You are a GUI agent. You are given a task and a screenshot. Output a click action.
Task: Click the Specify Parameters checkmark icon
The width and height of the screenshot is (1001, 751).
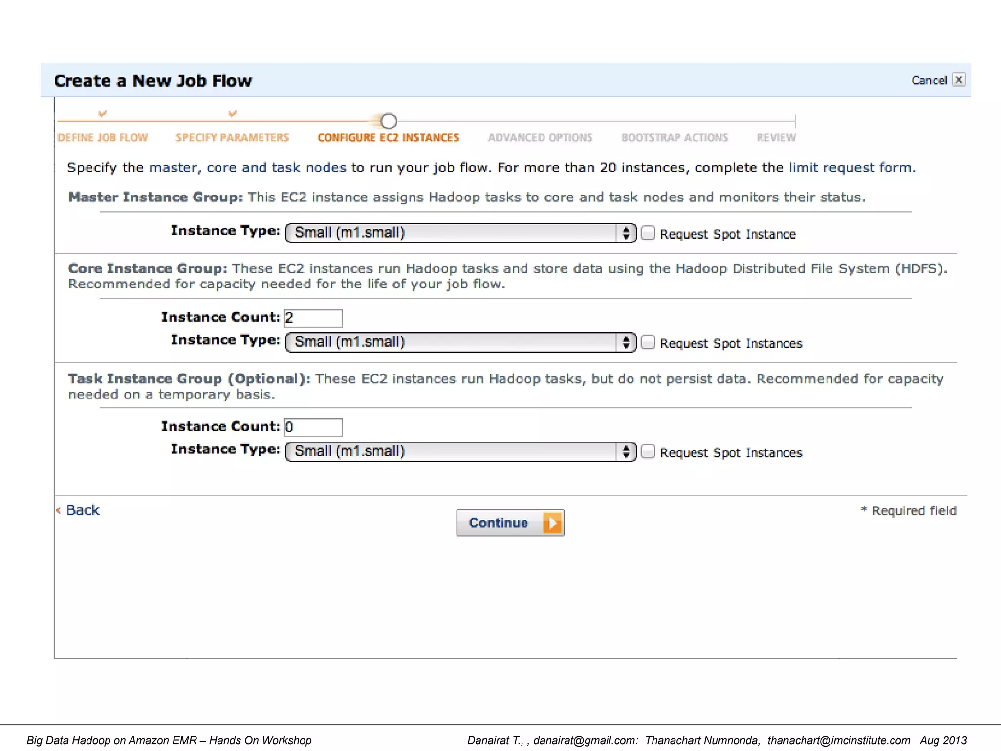(x=233, y=114)
